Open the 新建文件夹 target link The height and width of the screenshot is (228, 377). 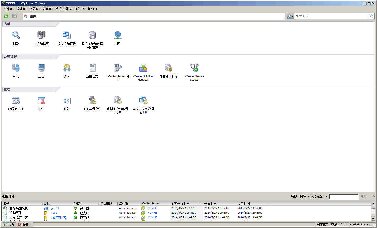[x=58, y=217]
